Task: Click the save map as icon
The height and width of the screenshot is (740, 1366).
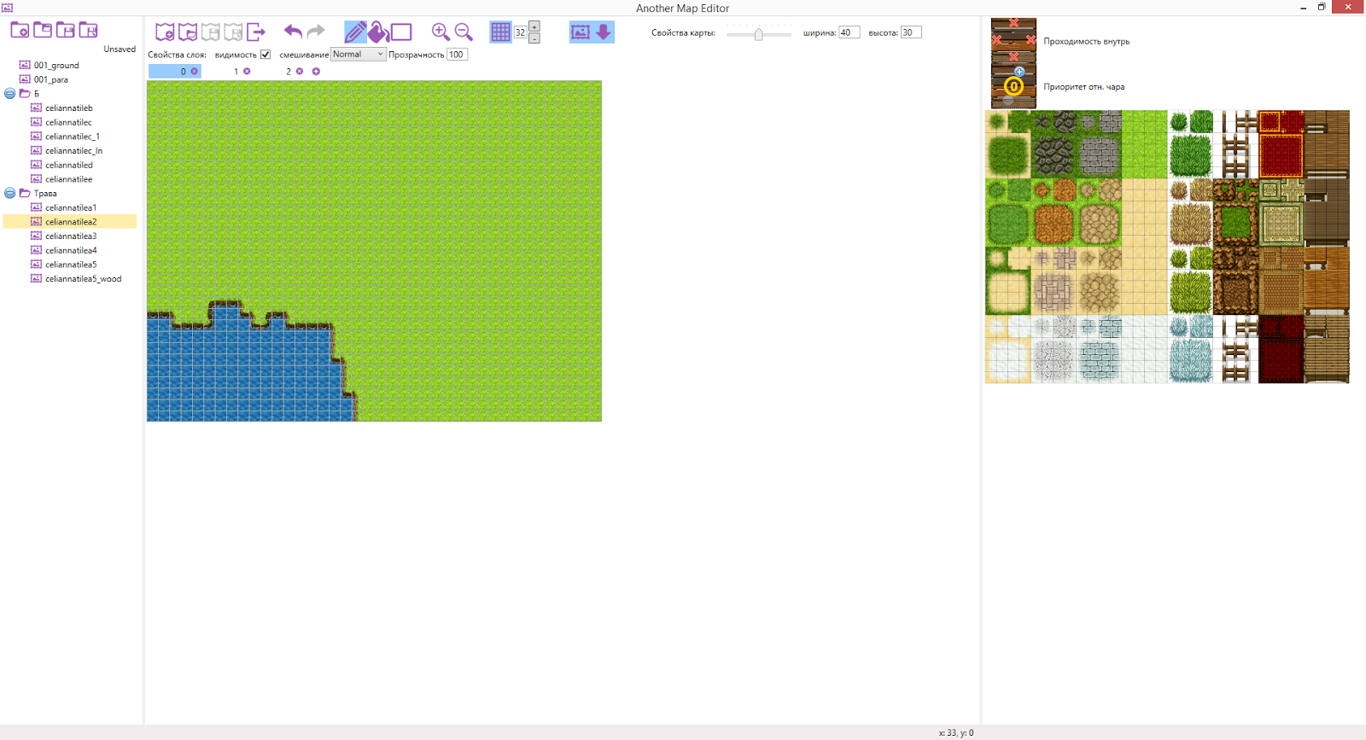Action: click(x=233, y=32)
